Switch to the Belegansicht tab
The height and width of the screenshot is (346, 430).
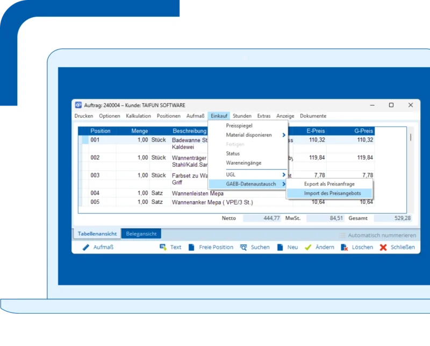[x=141, y=234]
